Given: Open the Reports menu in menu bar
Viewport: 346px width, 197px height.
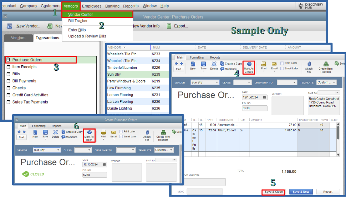Looking at the screenshot, I should tap(131, 6).
